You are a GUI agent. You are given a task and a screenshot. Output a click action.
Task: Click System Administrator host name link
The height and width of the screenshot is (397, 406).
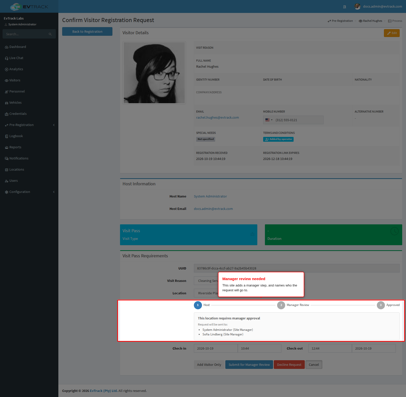[210, 196]
